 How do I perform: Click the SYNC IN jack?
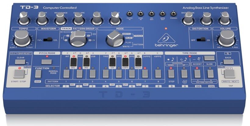141,14
